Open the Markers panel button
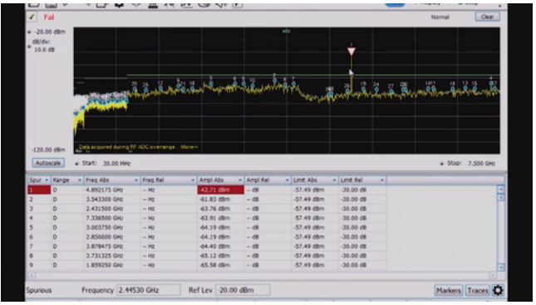 tap(449, 290)
